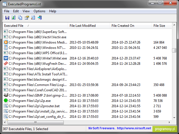
Task: Click created date 2014-07-18 22:14:53
Action: pyautogui.click(x=126, y=95)
